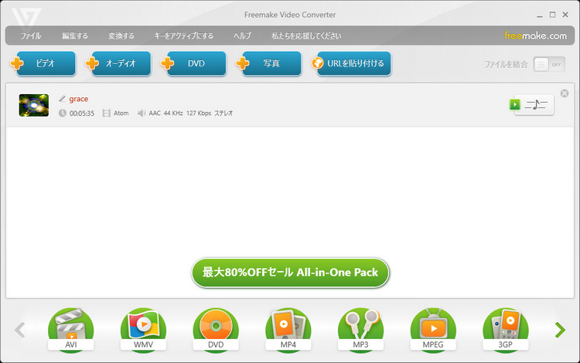This screenshot has width=580, height=363.
Task: Add a video with the ビデオ button
Action: pos(43,63)
